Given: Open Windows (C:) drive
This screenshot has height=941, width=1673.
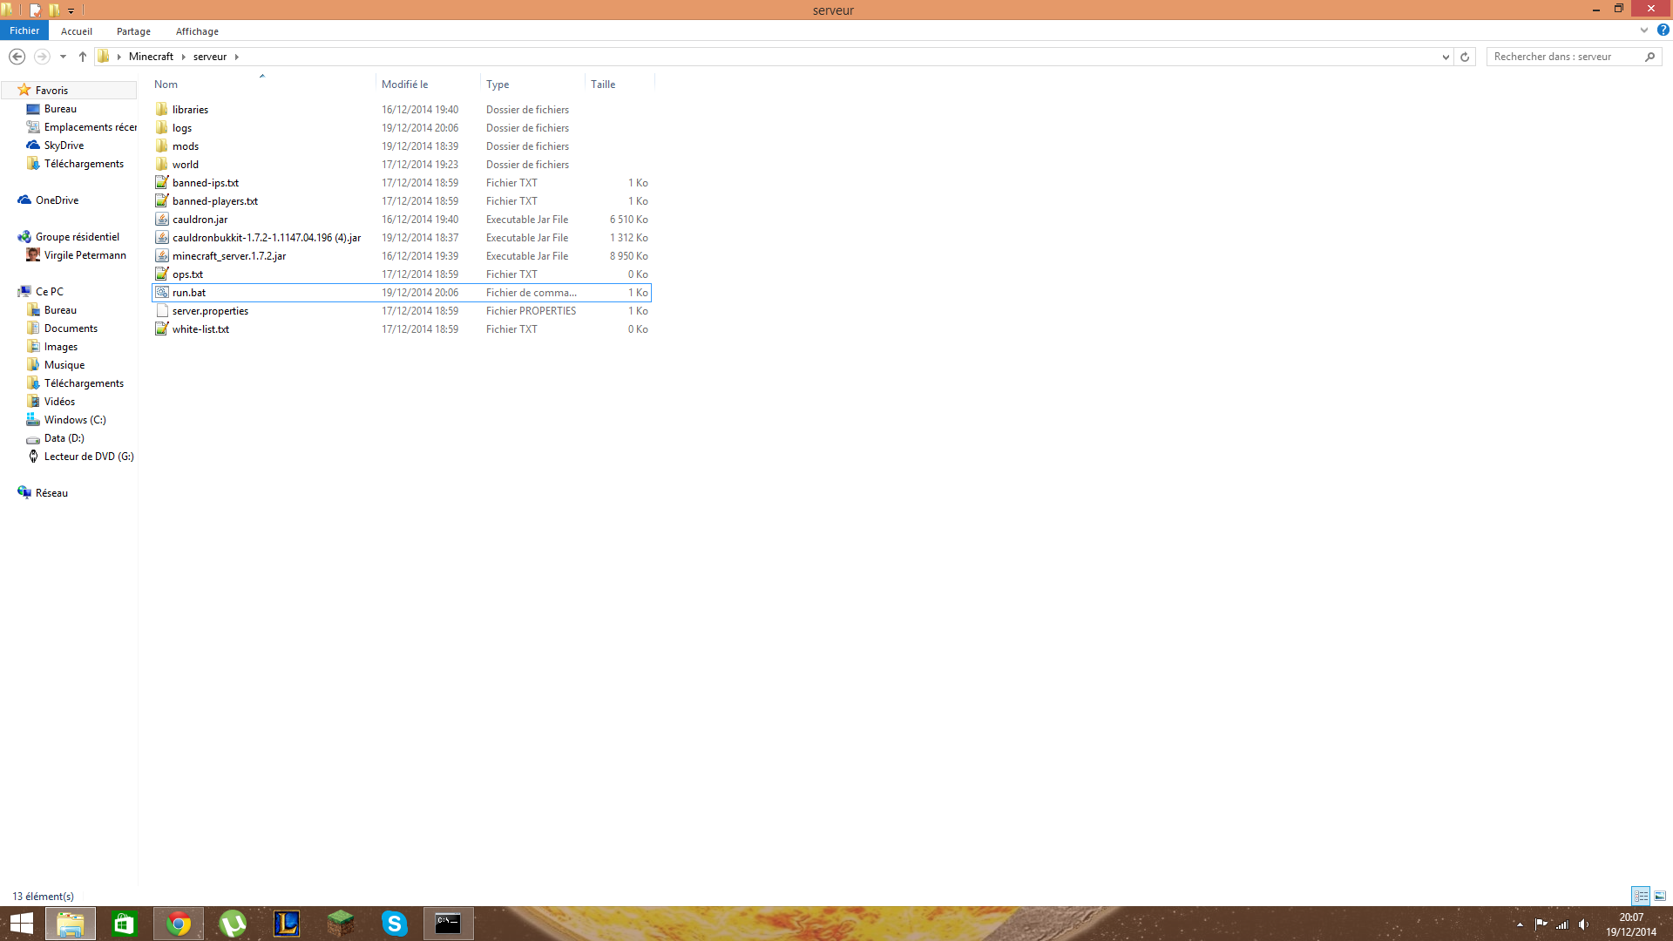Looking at the screenshot, I should click(x=74, y=420).
